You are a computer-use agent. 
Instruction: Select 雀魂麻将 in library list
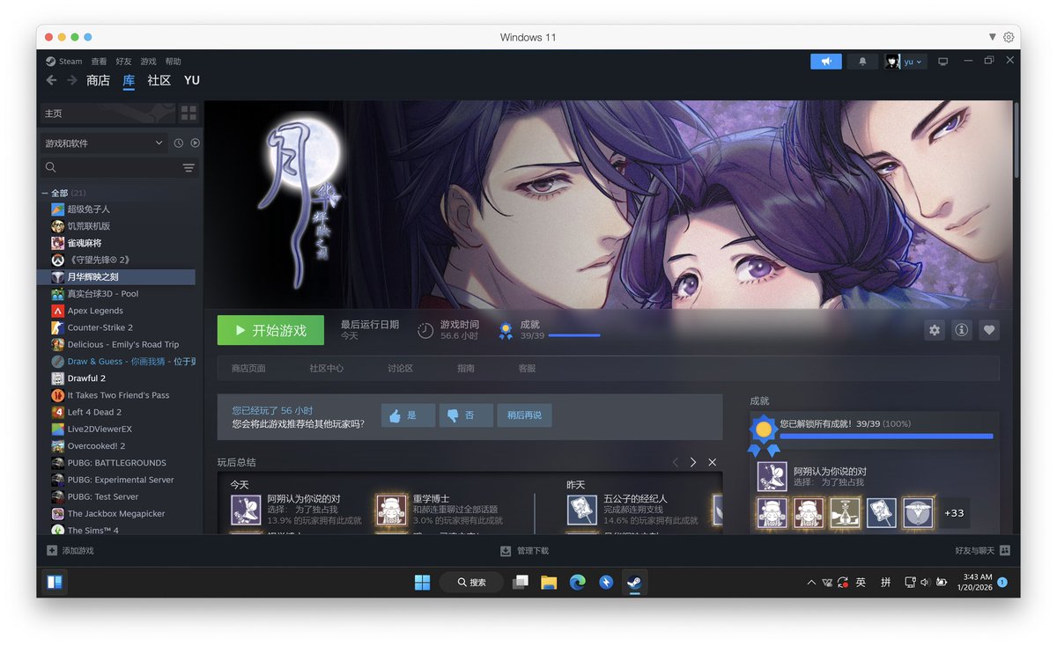(x=121, y=243)
